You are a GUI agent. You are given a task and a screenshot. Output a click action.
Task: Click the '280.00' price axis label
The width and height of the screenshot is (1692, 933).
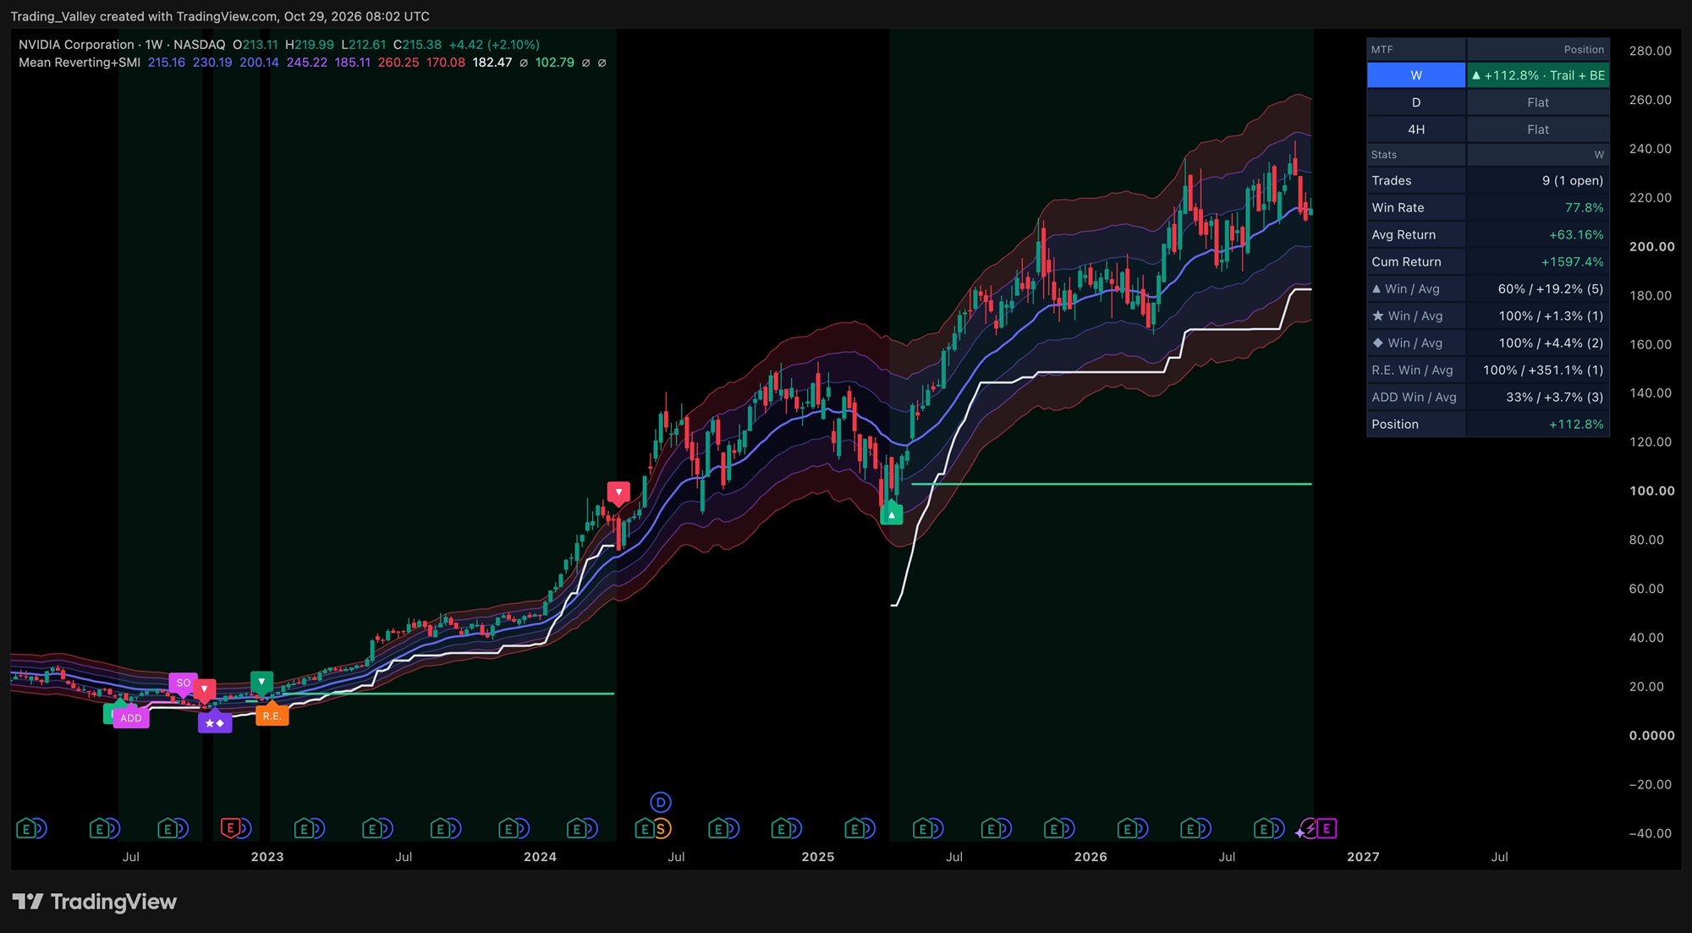(x=1651, y=51)
